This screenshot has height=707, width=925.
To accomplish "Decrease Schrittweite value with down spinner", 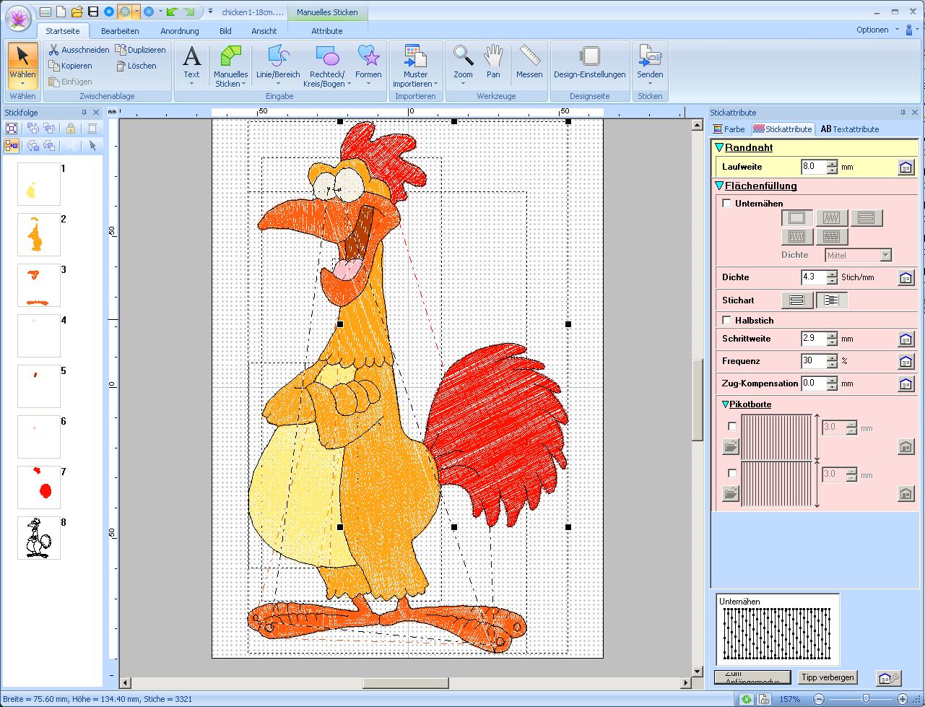I will (832, 343).
